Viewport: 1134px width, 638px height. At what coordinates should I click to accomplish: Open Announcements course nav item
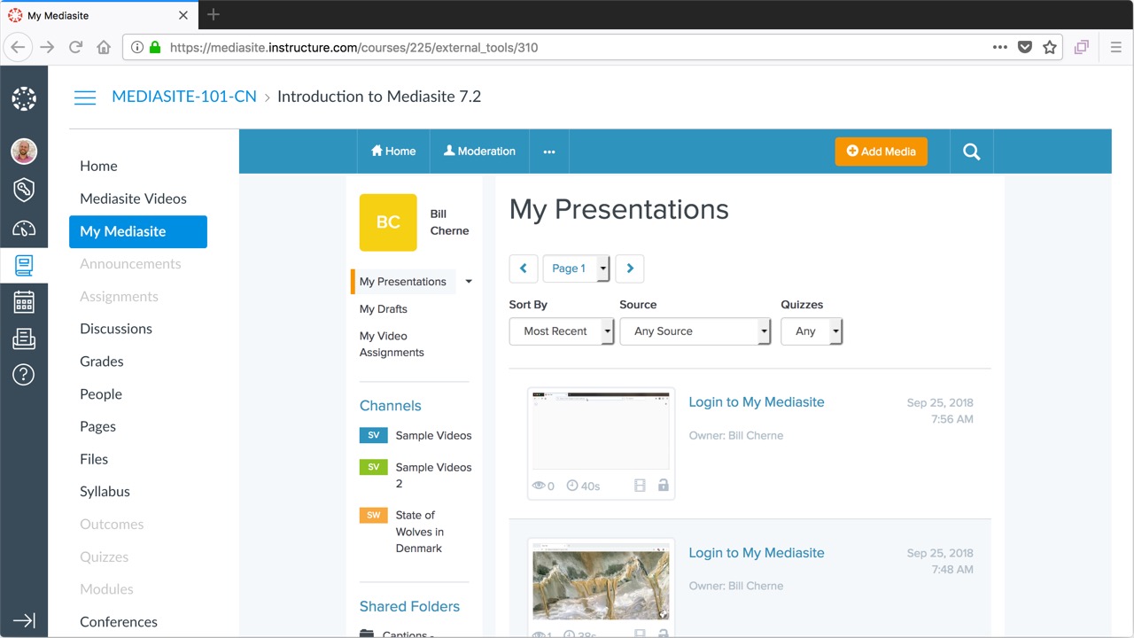pyautogui.click(x=130, y=264)
